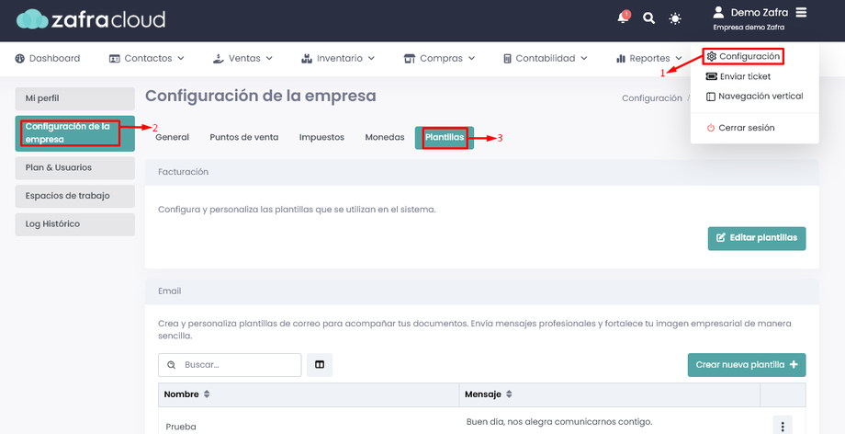The width and height of the screenshot is (845, 434).
Task: Open Configuración de la empresa sidebar item
Action: (x=75, y=133)
